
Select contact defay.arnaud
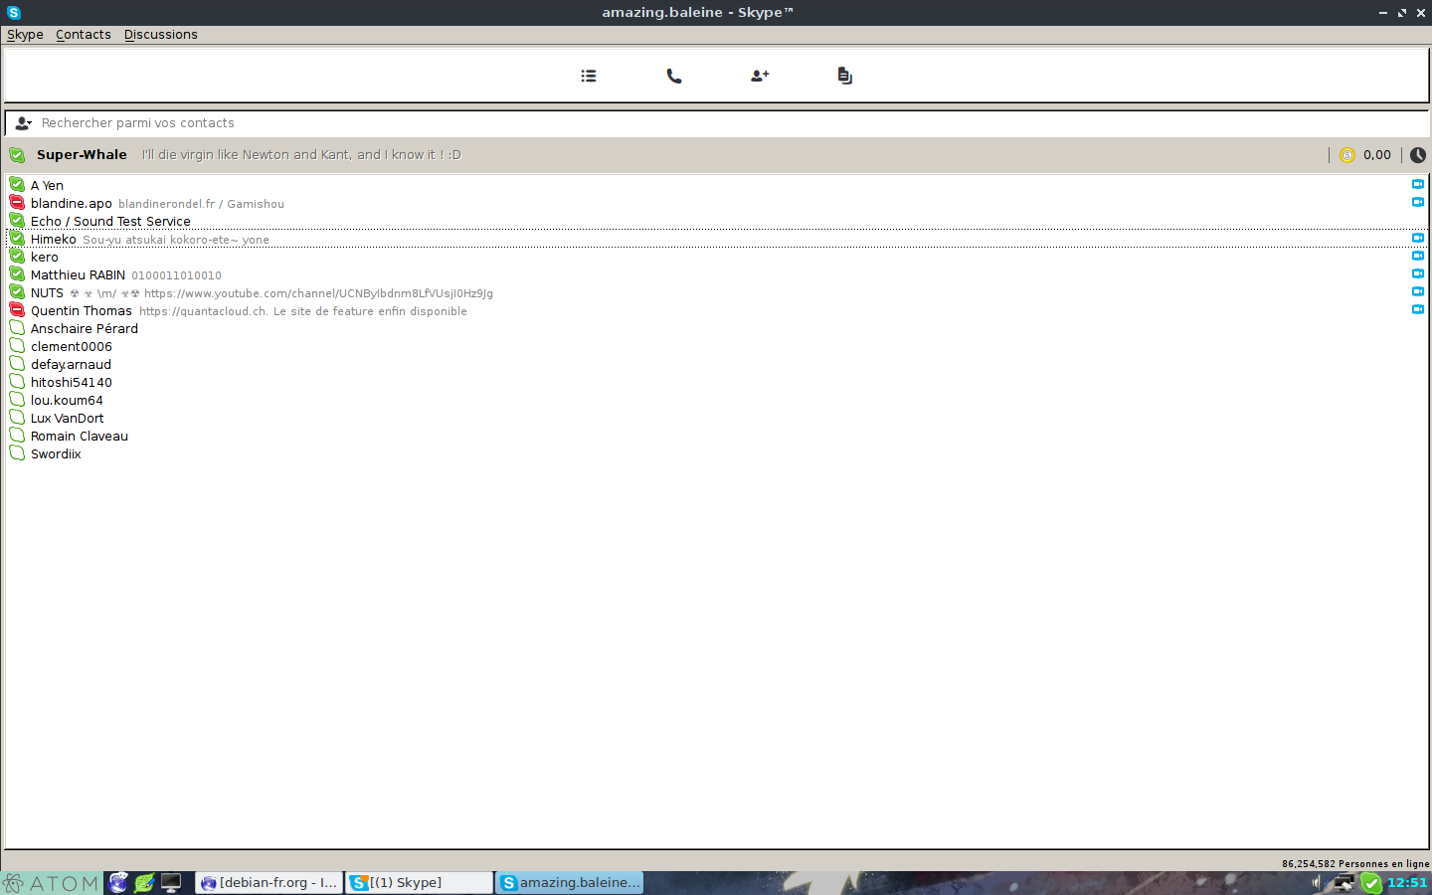pos(716,364)
